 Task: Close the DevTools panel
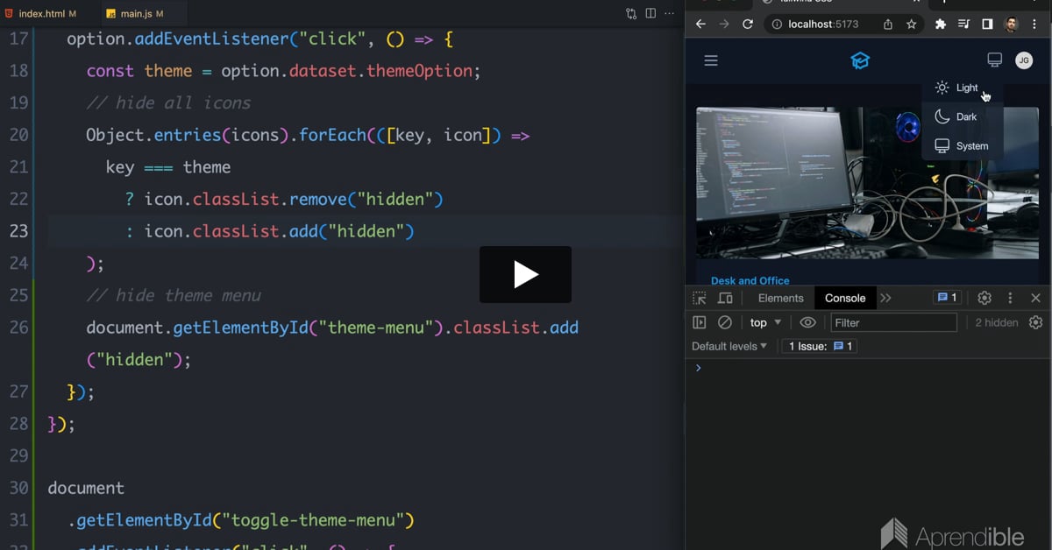pyautogui.click(x=1035, y=298)
